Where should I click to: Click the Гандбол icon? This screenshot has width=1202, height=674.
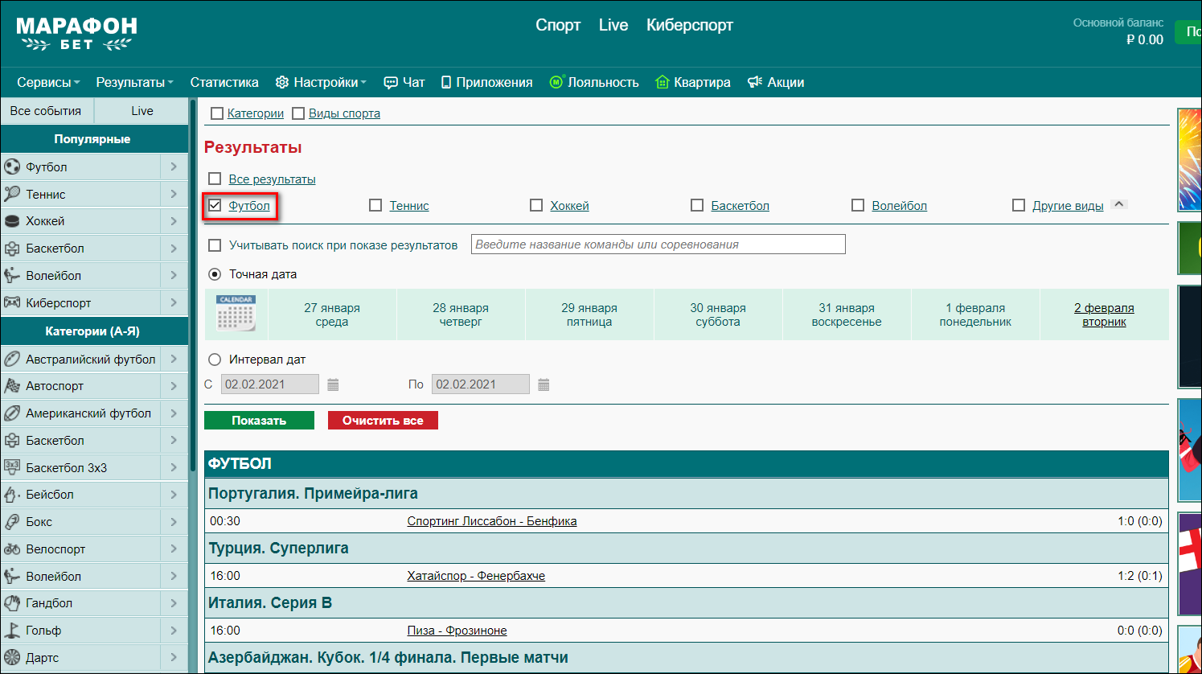click(12, 603)
